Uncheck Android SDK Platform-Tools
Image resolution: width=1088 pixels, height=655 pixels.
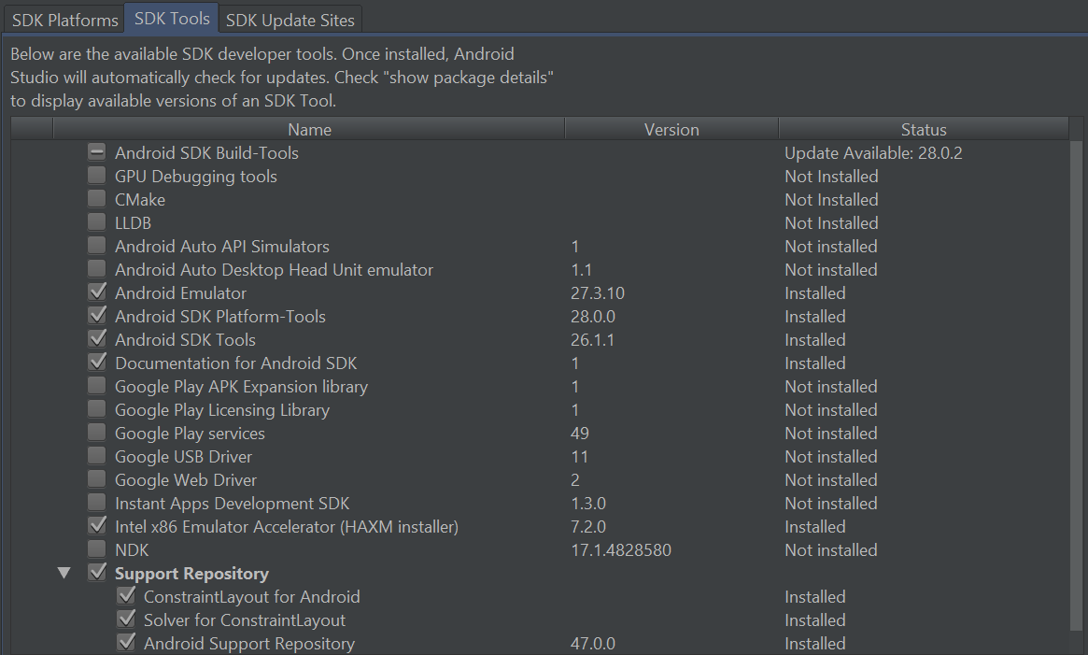(97, 316)
